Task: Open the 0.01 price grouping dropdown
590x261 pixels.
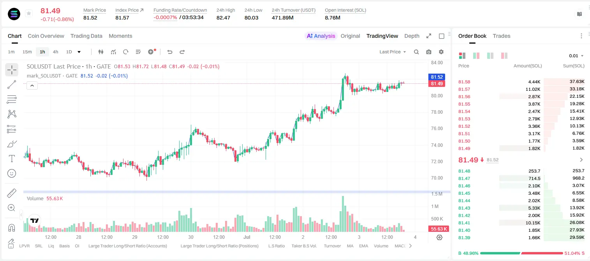Action: (x=576, y=56)
